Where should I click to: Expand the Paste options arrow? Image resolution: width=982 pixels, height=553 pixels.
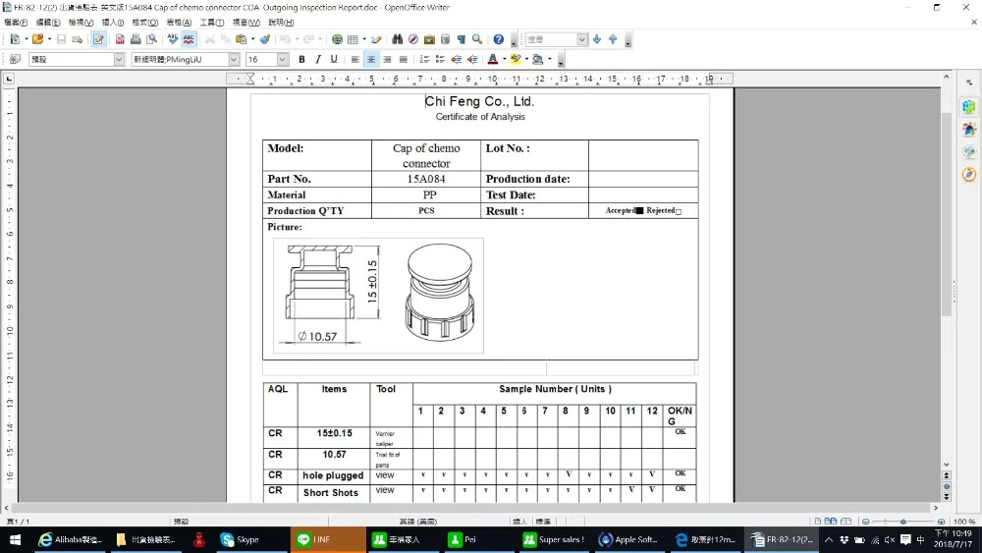(x=252, y=39)
